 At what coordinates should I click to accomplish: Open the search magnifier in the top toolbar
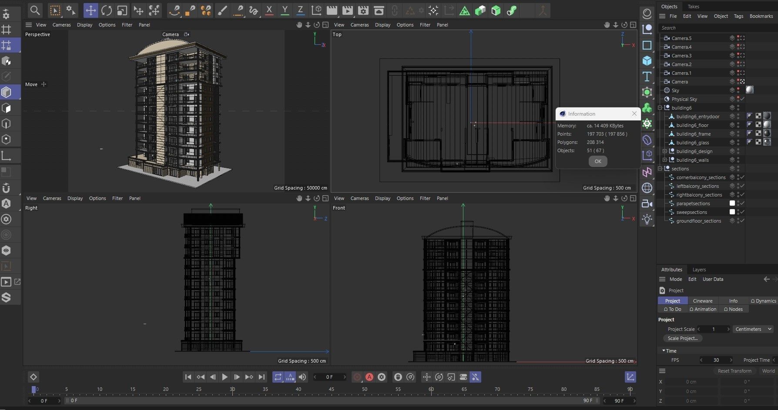tap(35, 10)
